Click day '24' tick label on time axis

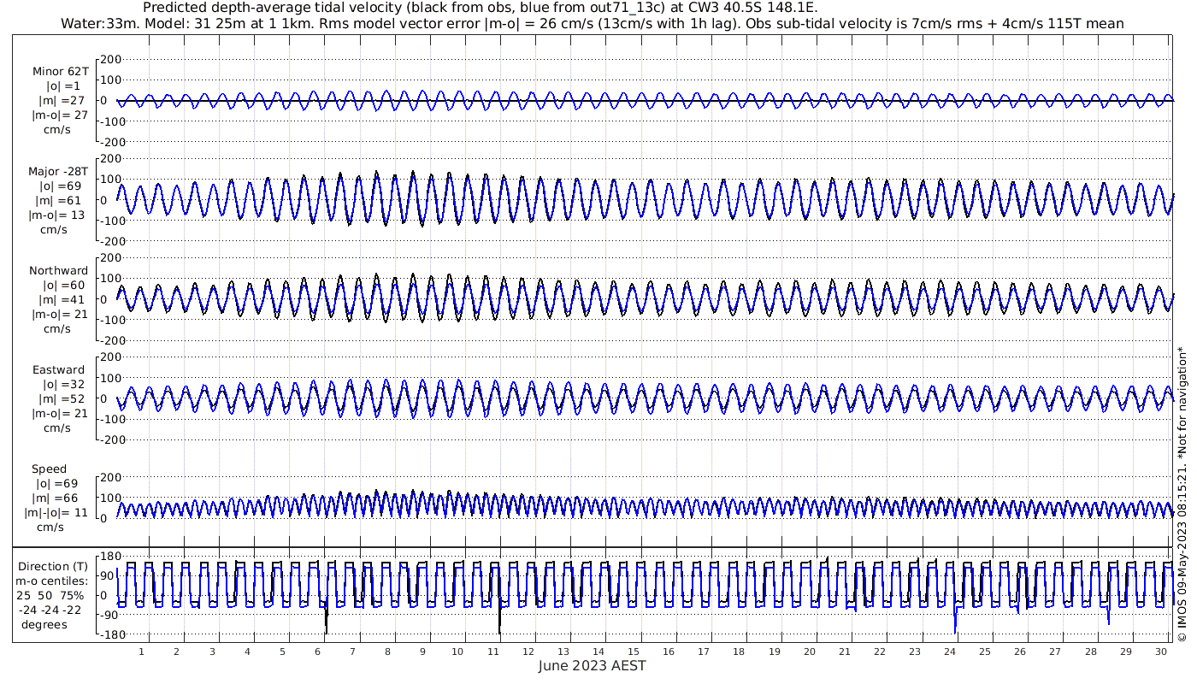click(950, 652)
